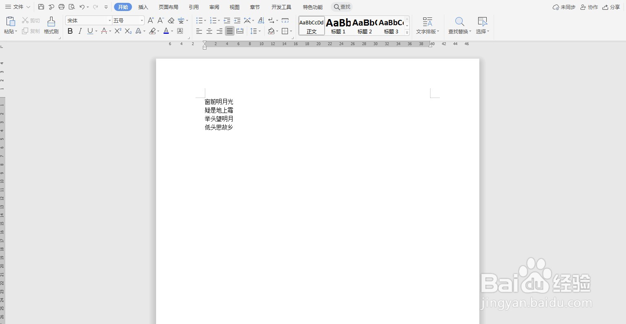Viewport: 626px width, 324px height.
Task: Decrease font size with A- icon
Action: tap(161, 20)
